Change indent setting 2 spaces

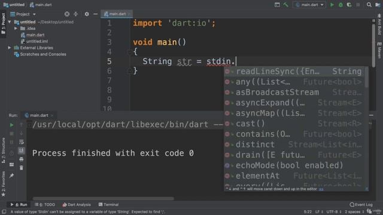[354, 211]
